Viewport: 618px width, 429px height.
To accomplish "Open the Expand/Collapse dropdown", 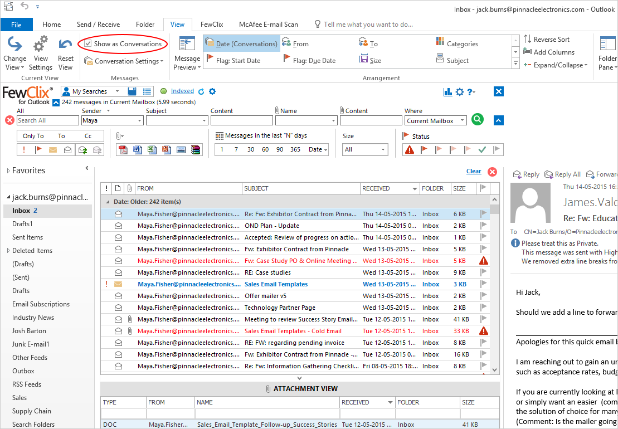I will tap(556, 65).
